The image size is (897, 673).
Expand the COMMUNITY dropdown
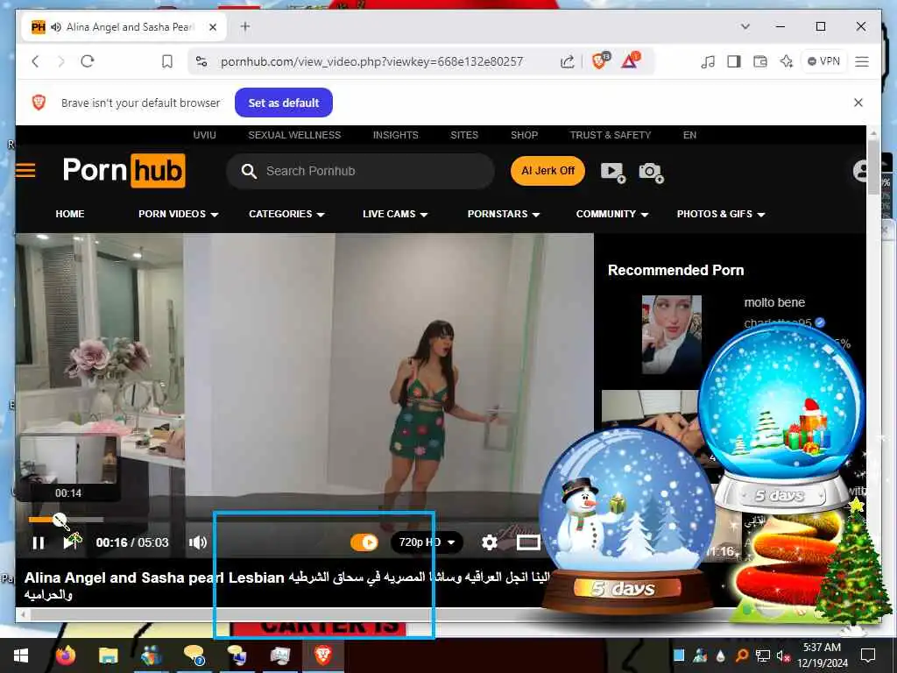(612, 214)
